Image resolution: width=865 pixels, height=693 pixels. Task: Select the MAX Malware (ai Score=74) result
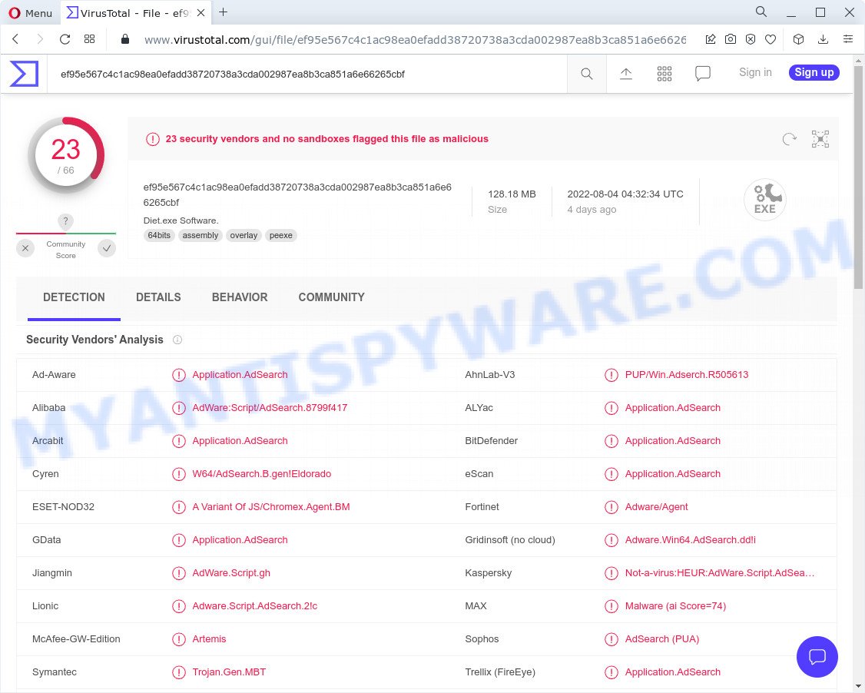pos(675,606)
